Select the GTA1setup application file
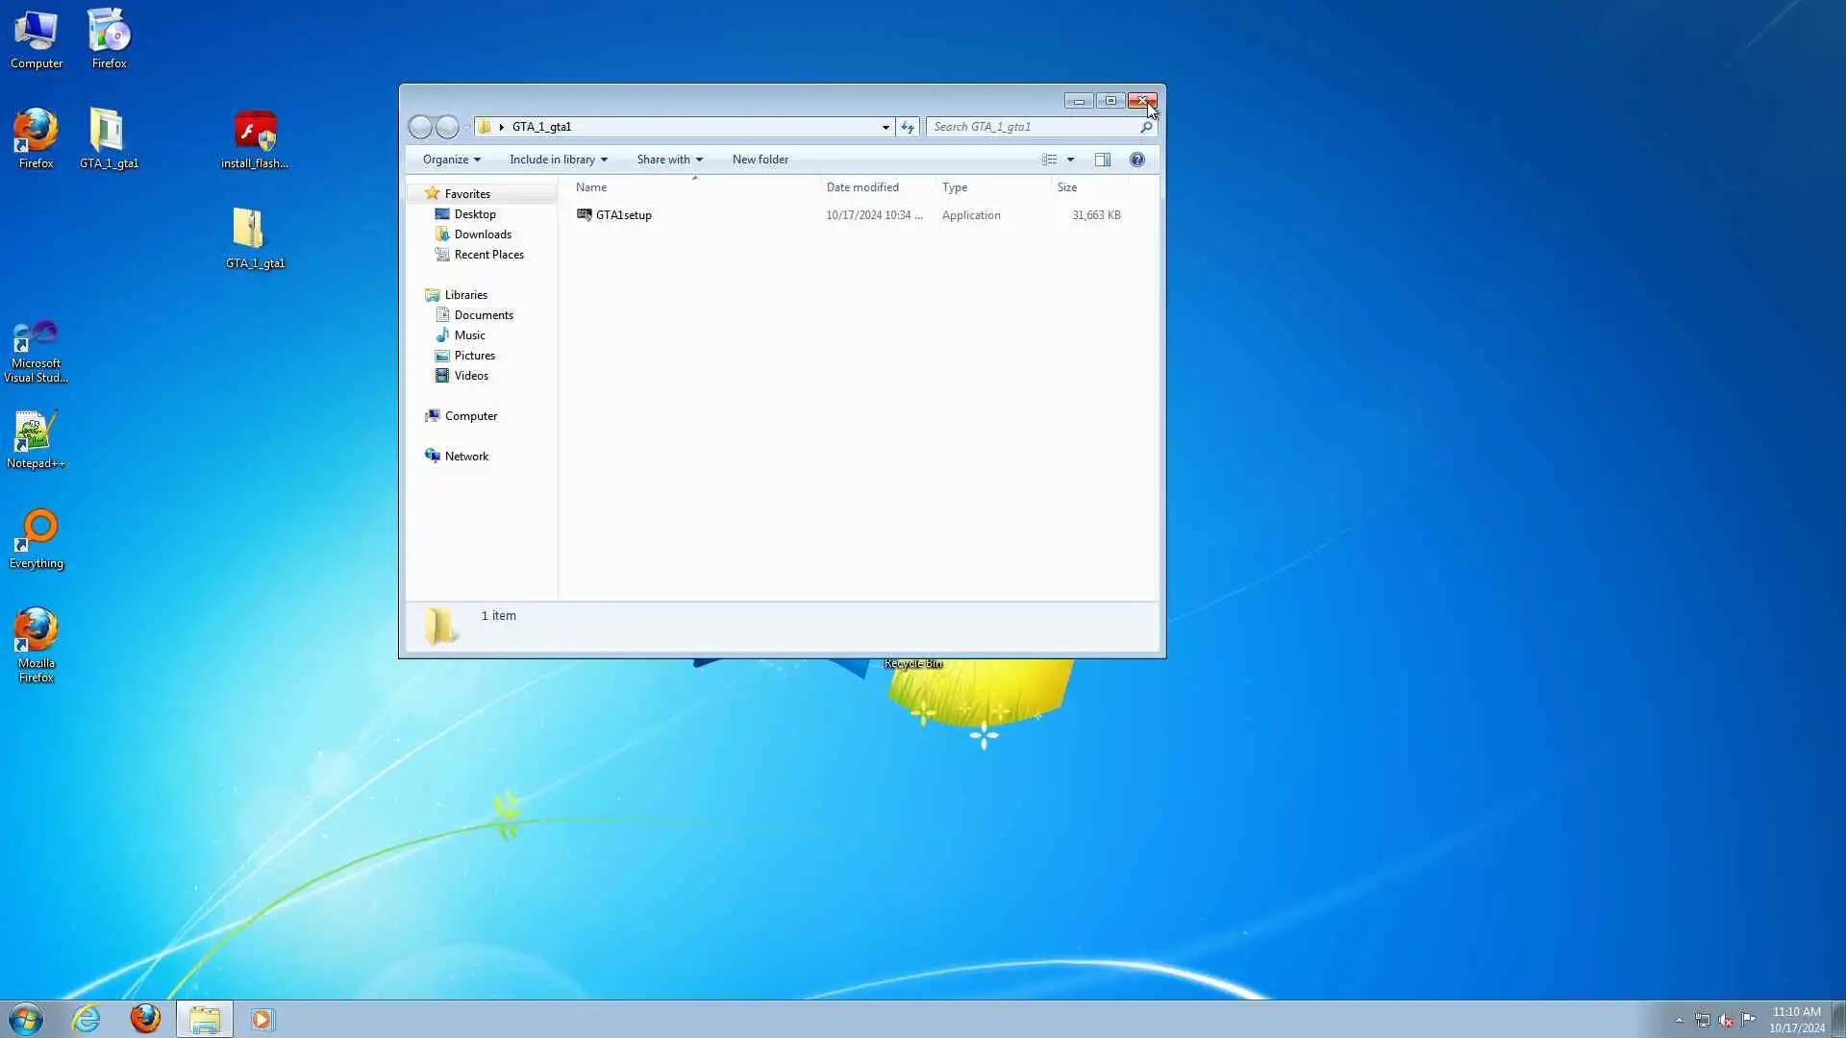Image resolution: width=1846 pixels, height=1038 pixels. 623,215
